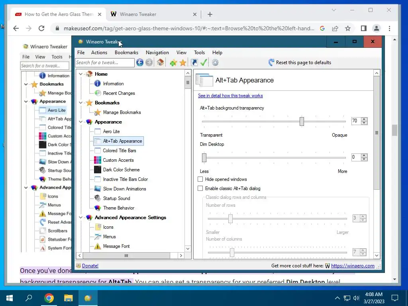The height and width of the screenshot is (306, 408).
Task: Enable Hide opened windows checkbox
Action: 200,179
